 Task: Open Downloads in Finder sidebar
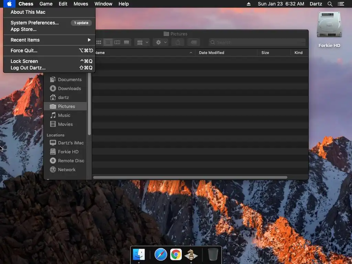click(x=65, y=88)
